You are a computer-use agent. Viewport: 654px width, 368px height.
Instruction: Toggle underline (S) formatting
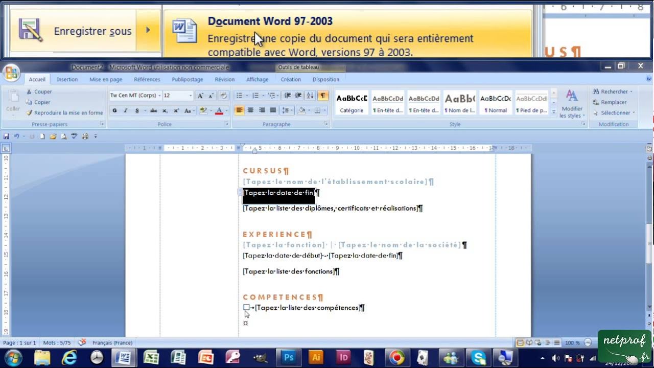(x=137, y=110)
